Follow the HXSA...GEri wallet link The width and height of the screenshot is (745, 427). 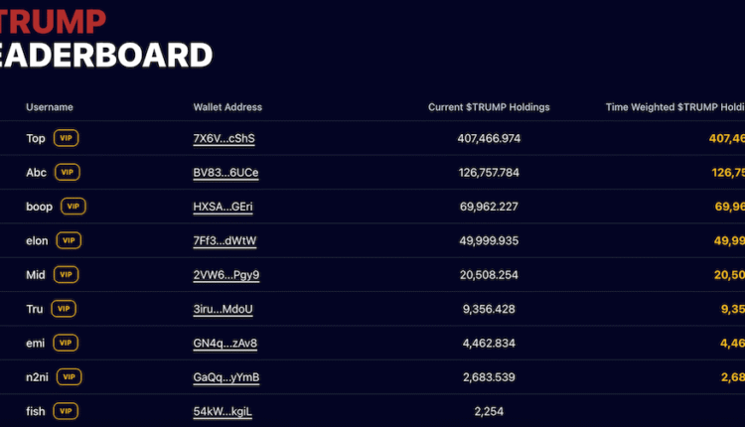(223, 206)
